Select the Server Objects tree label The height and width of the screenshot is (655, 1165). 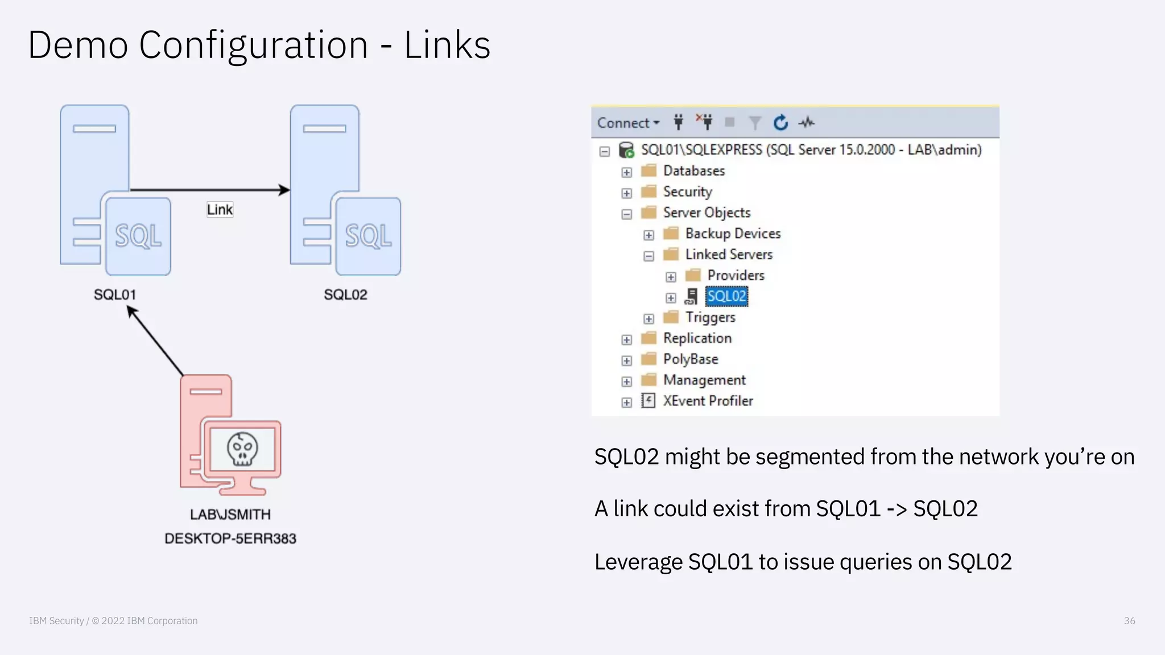(707, 213)
